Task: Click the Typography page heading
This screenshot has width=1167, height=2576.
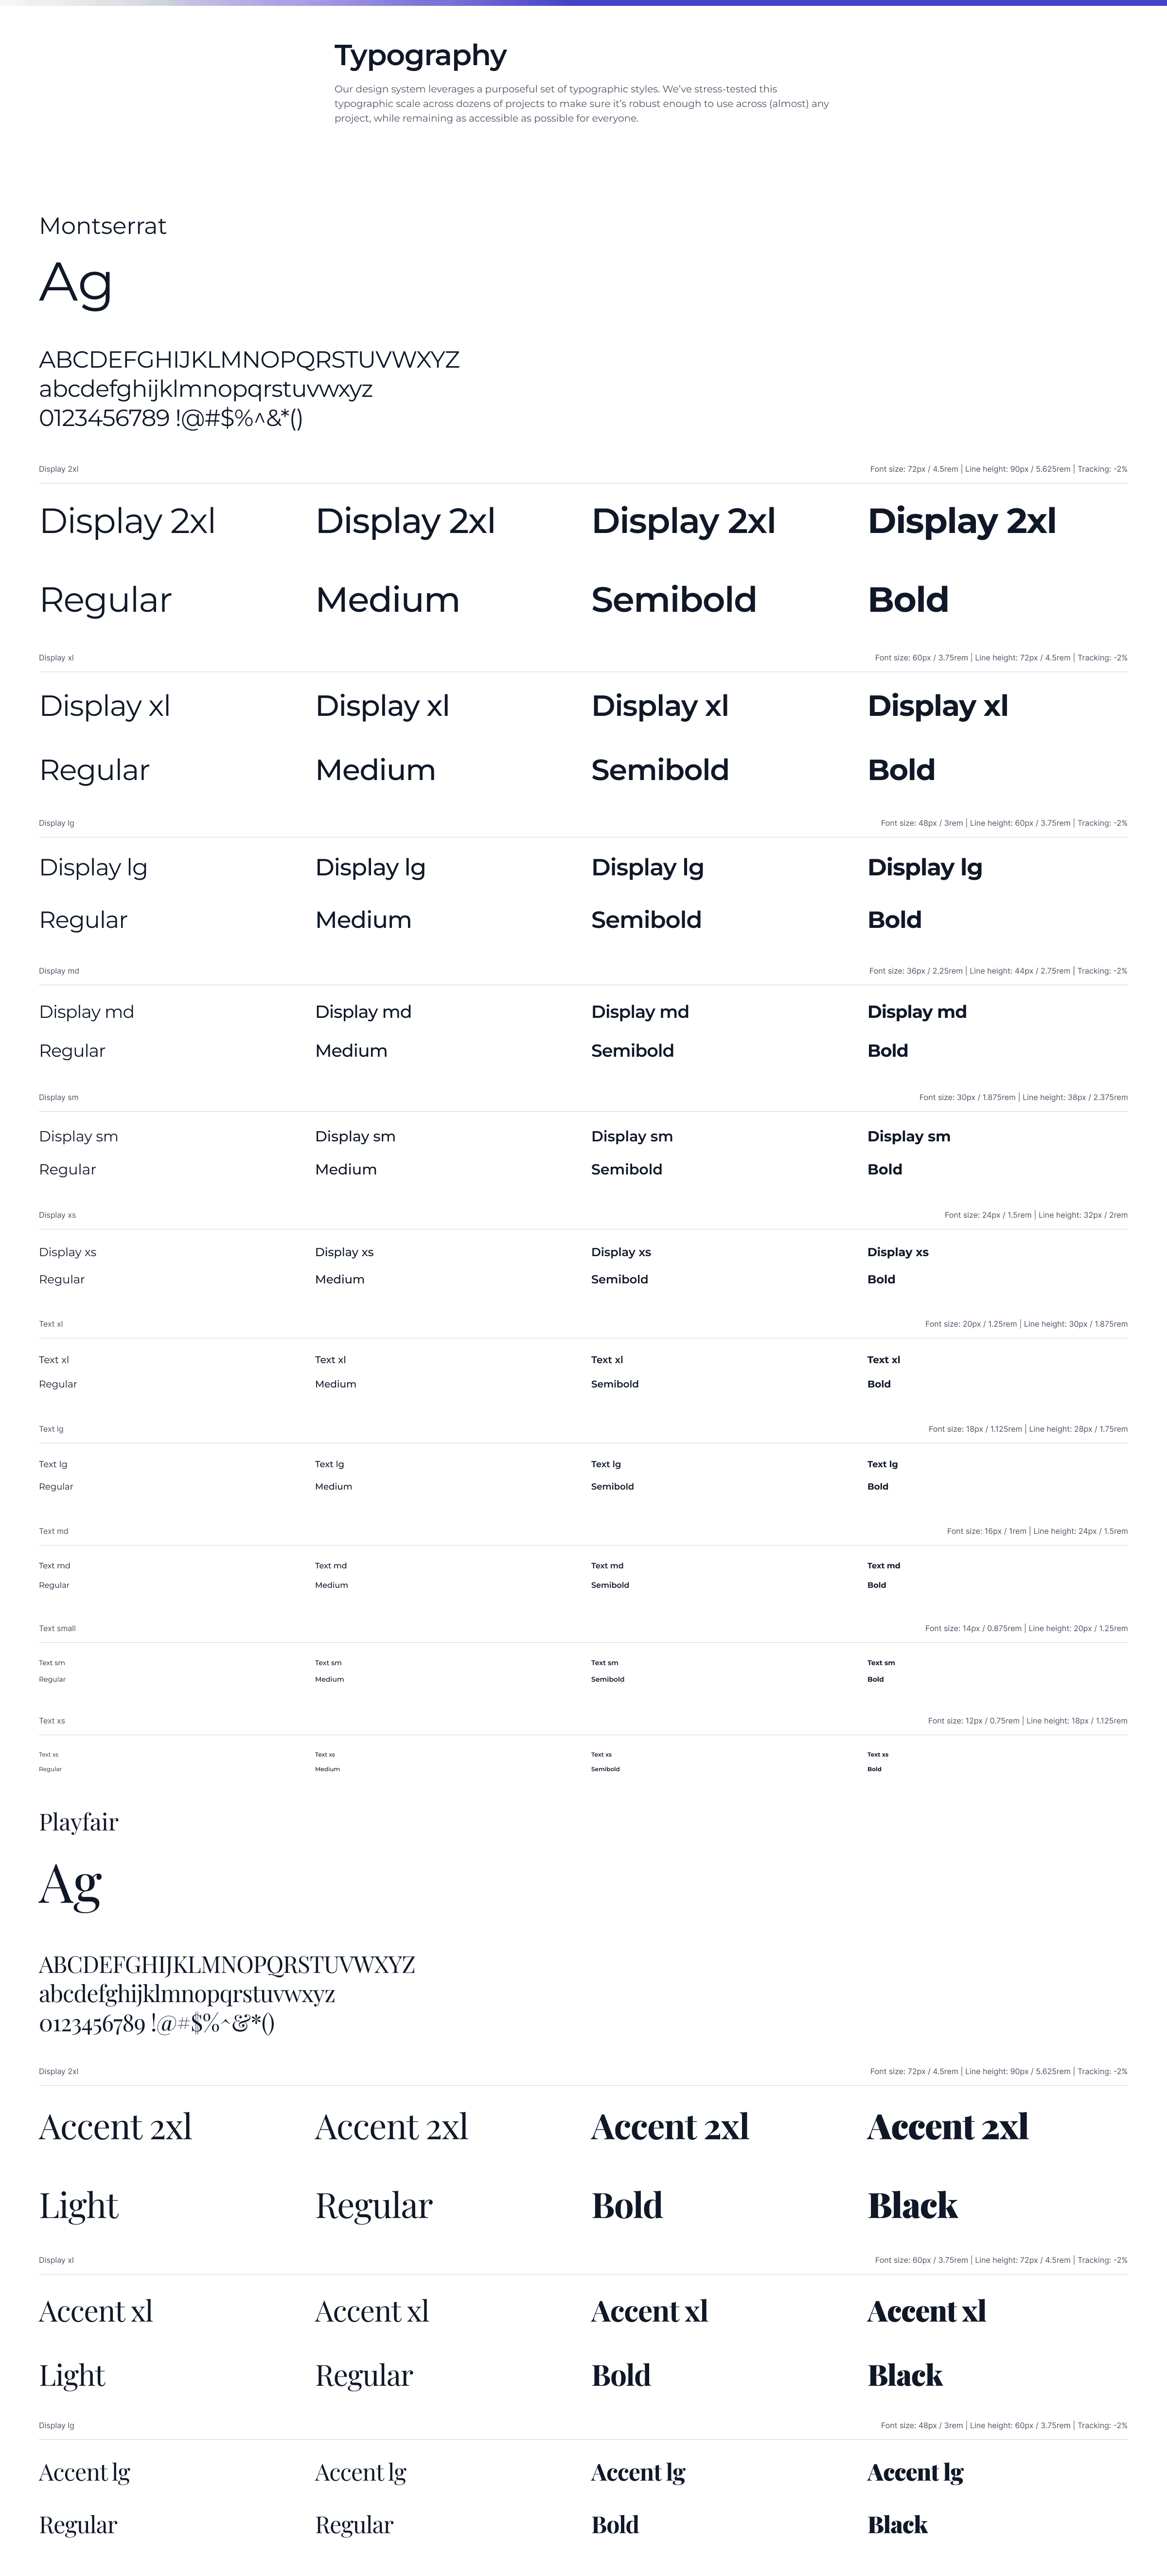Action: point(420,56)
